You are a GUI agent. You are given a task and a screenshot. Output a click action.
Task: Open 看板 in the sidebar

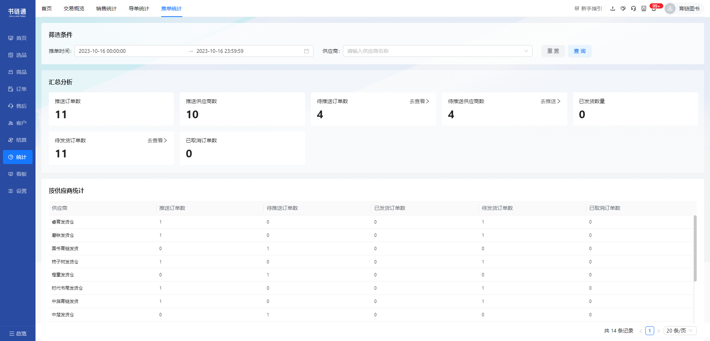tap(17, 174)
